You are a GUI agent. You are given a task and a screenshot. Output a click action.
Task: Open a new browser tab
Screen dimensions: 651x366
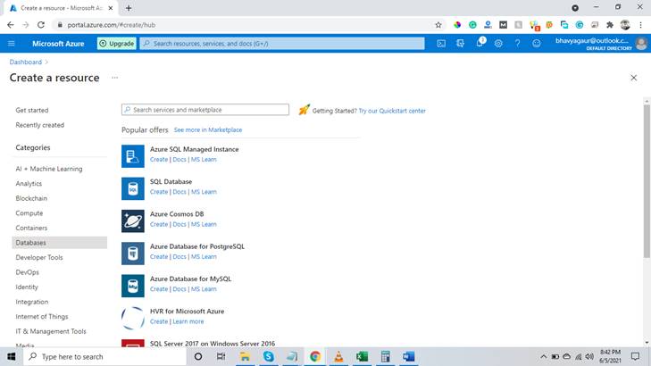129,8
